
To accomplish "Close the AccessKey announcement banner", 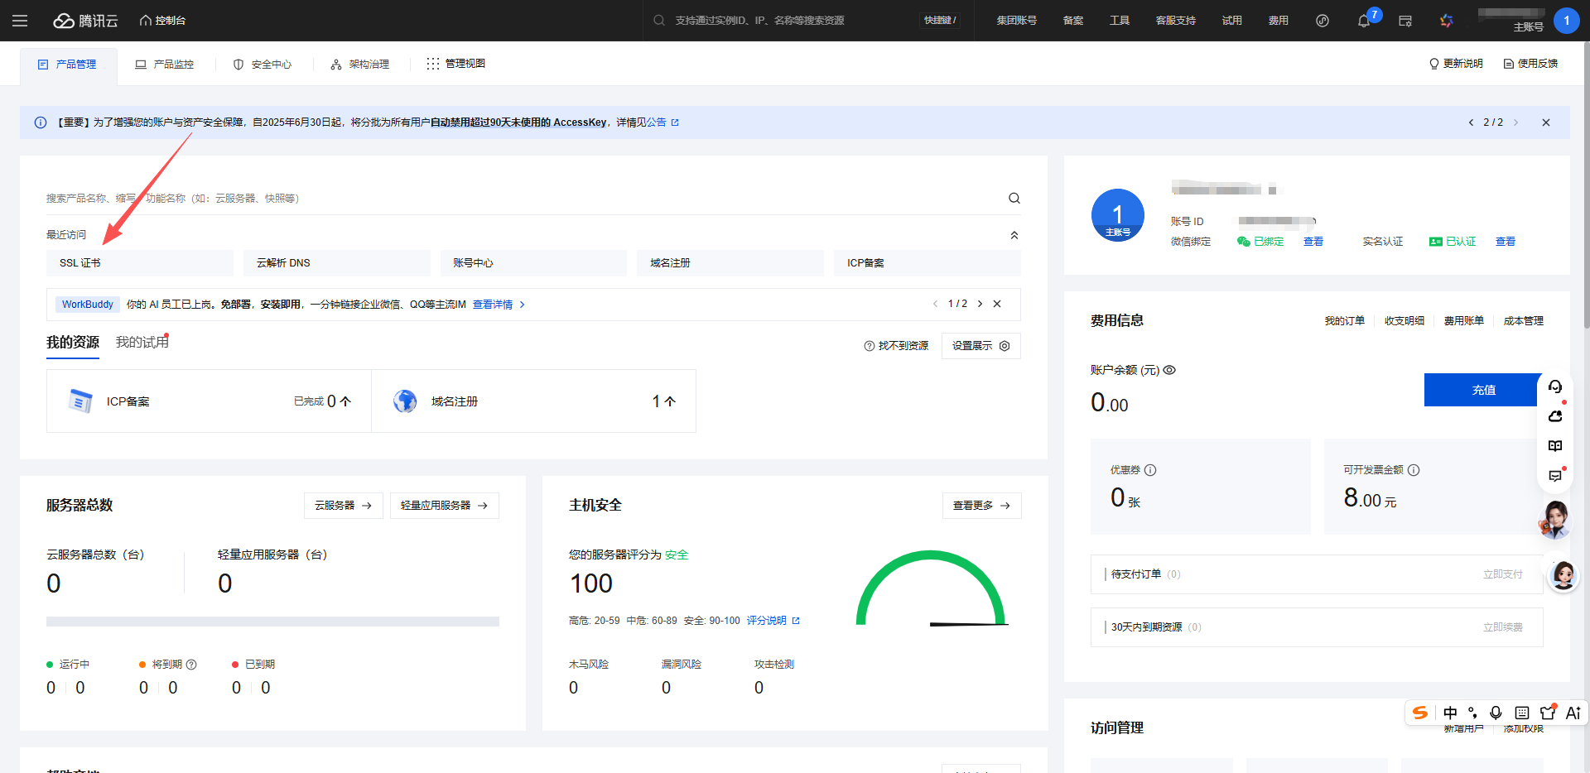I will pyautogui.click(x=1545, y=122).
